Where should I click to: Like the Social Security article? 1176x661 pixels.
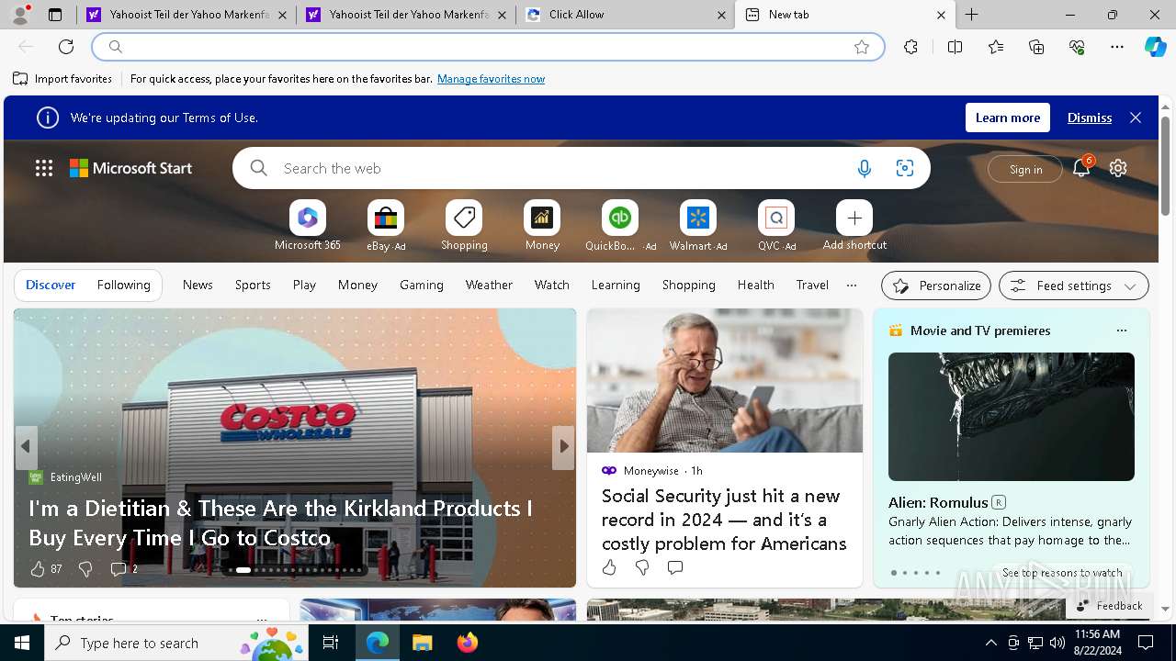point(609,567)
